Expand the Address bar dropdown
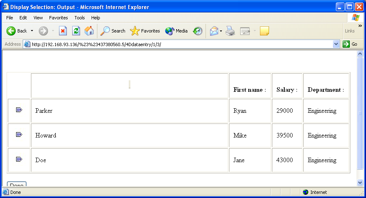366x198 pixels. 336,44
